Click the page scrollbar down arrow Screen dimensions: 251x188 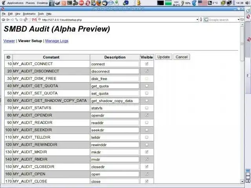point(242,181)
